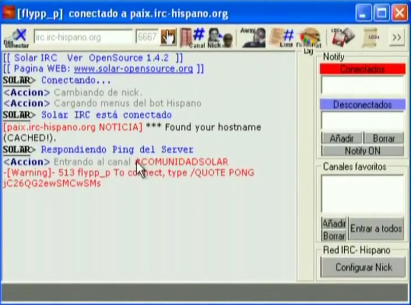The height and width of the screenshot is (305, 411).
Task: Click the port field showing 6667
Action: [147, 37]
